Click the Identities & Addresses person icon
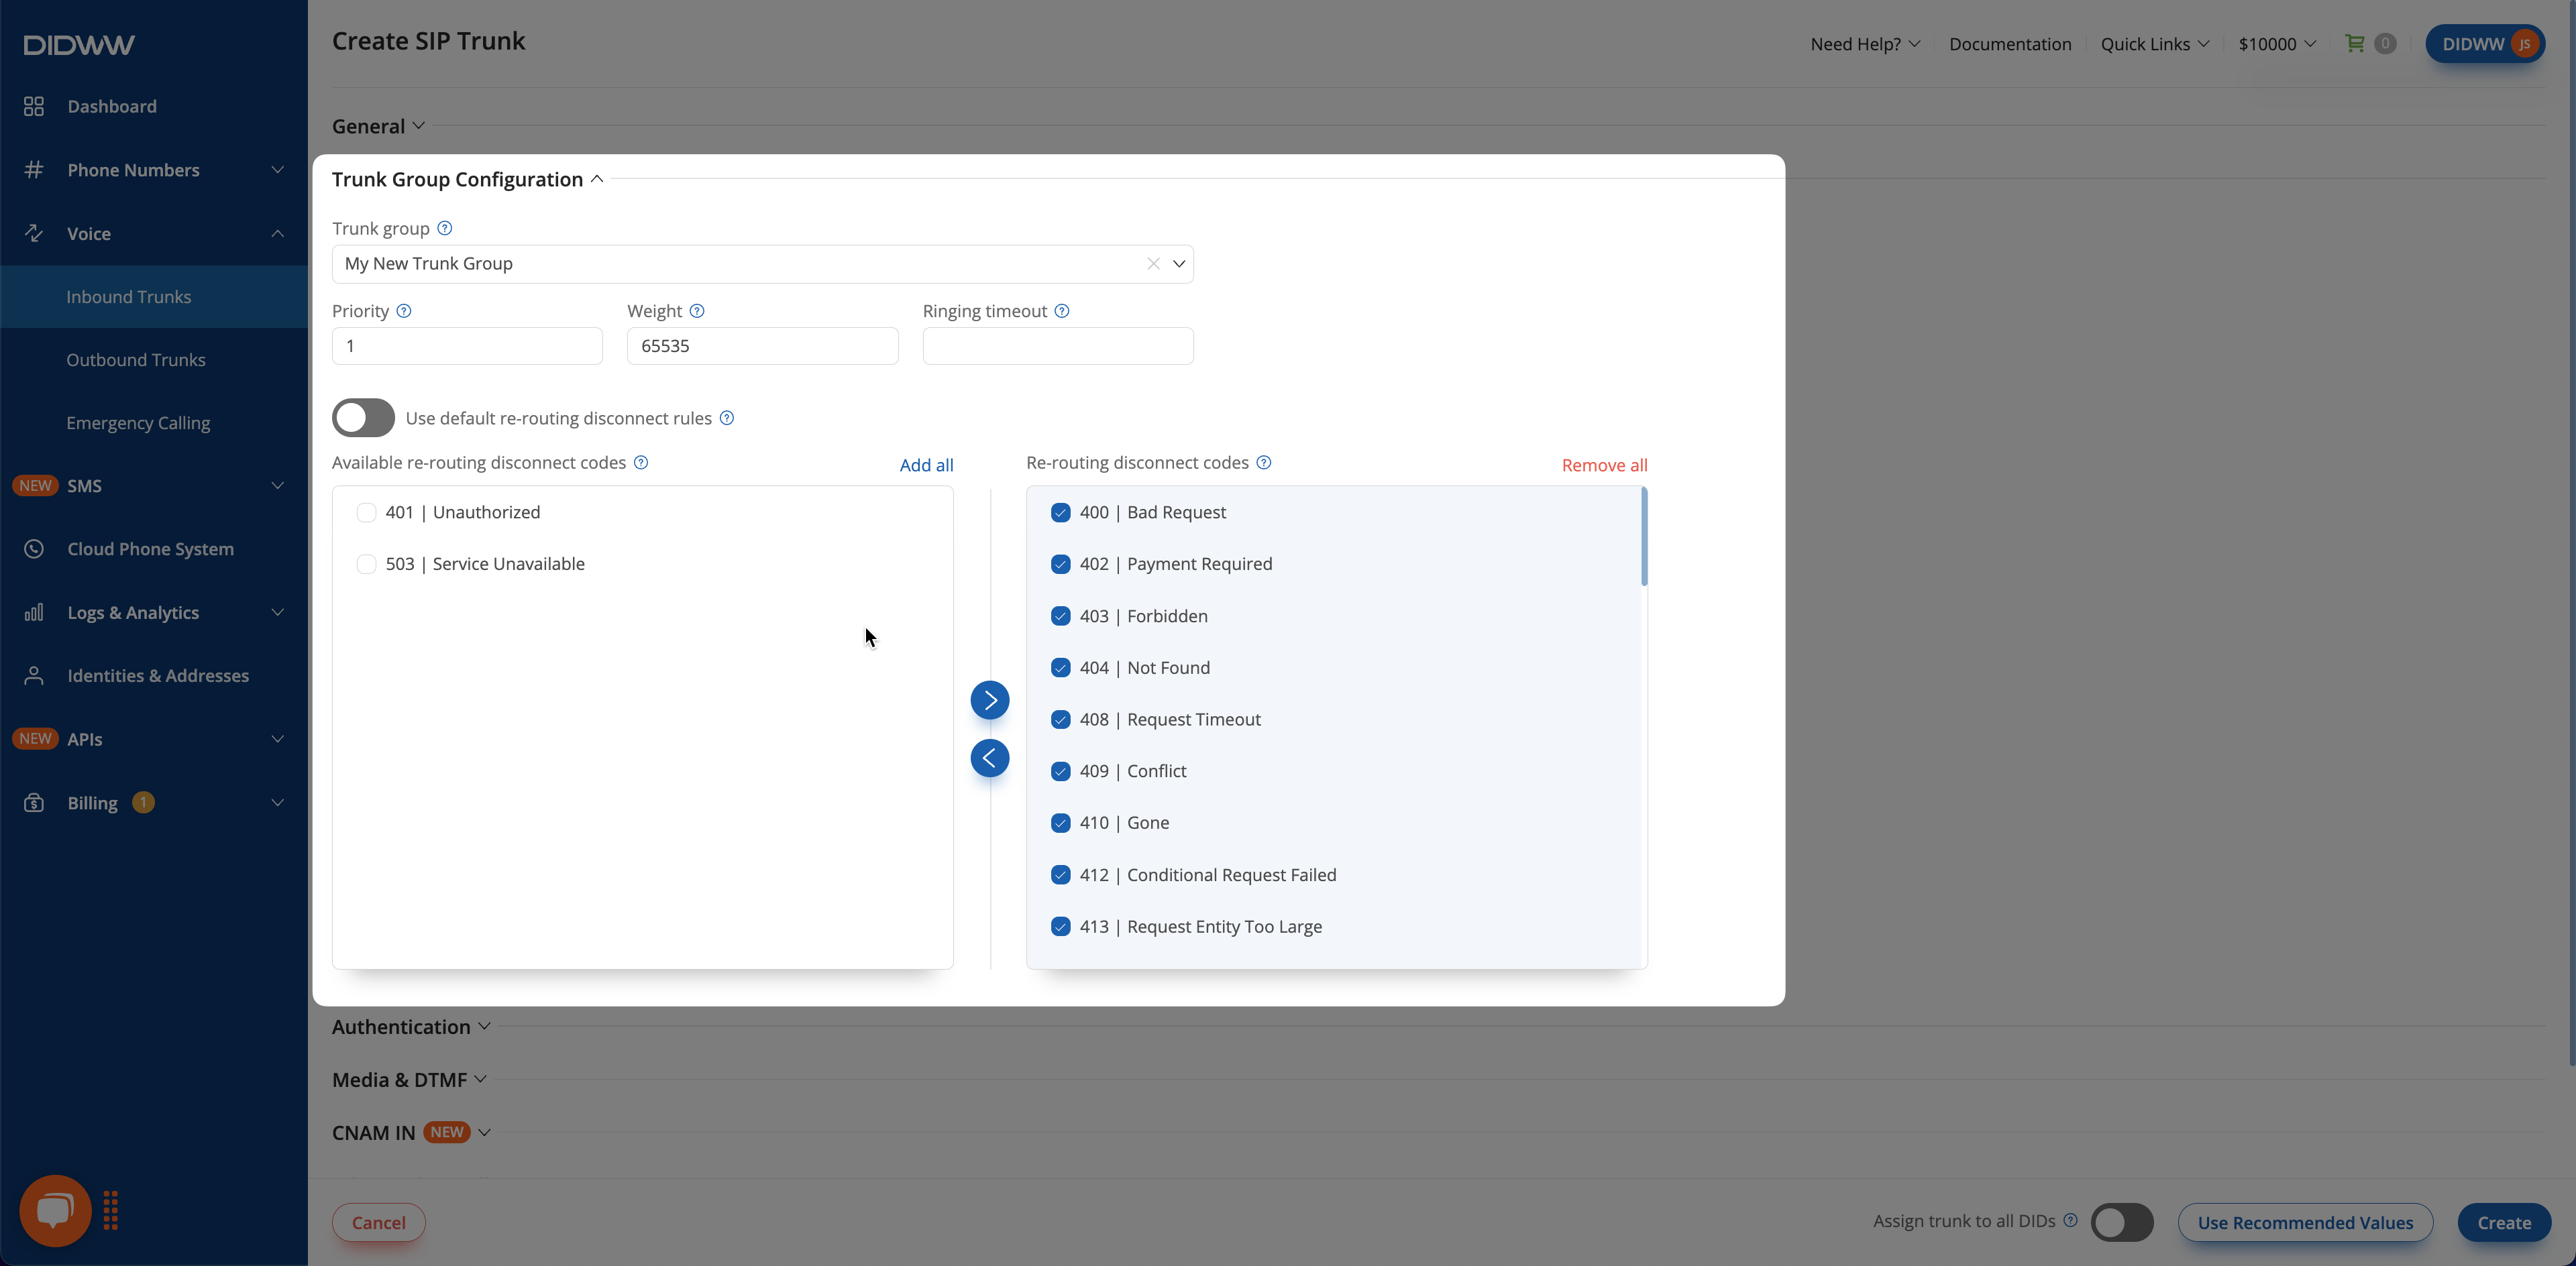Image resolution: width=2576 pixels, height=1266 pixels. click(x=34, y=675)
